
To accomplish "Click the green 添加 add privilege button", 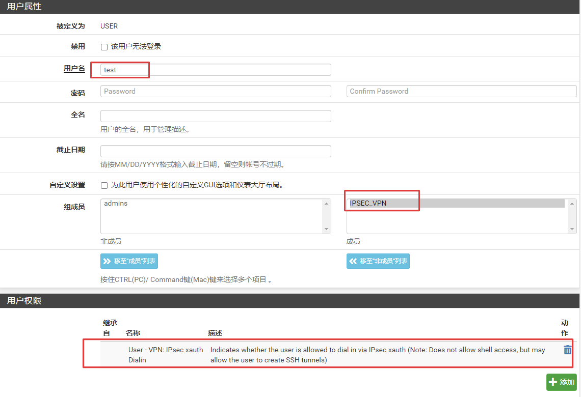I will coord(561,382).
